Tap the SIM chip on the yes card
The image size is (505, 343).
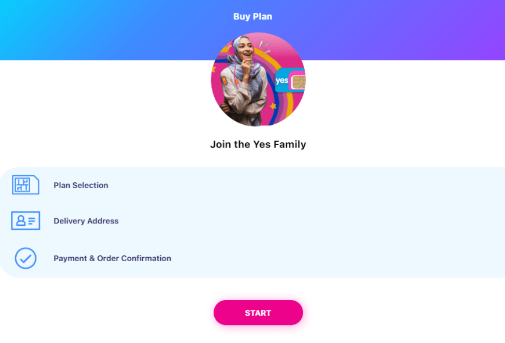pyautogui.click(x=298, y=82)
